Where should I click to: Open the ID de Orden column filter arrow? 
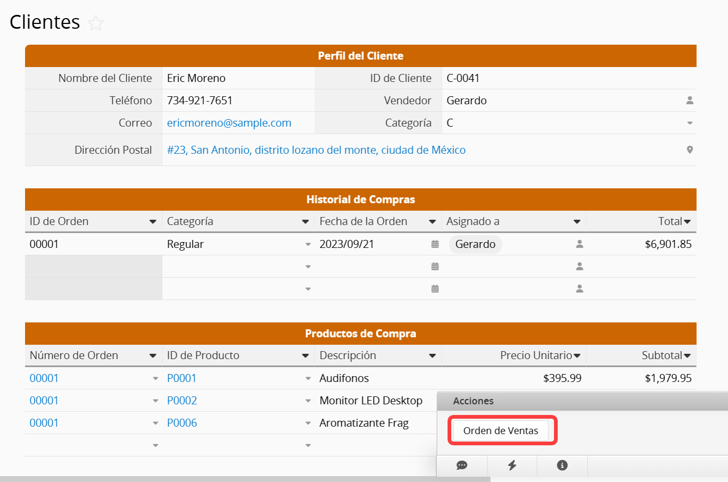pyautogui.click(x=153, y=222)
